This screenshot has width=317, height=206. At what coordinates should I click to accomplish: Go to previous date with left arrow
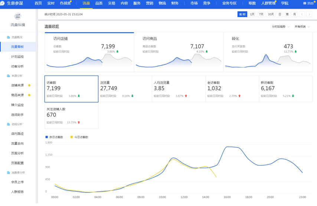(302, 14)
